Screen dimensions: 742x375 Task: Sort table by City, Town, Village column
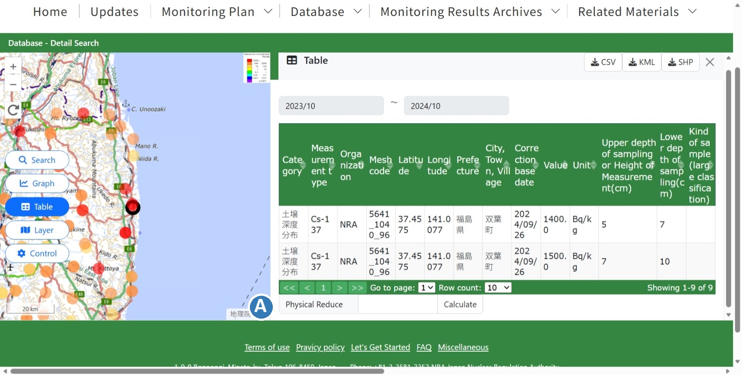click(x=497, y=165)
